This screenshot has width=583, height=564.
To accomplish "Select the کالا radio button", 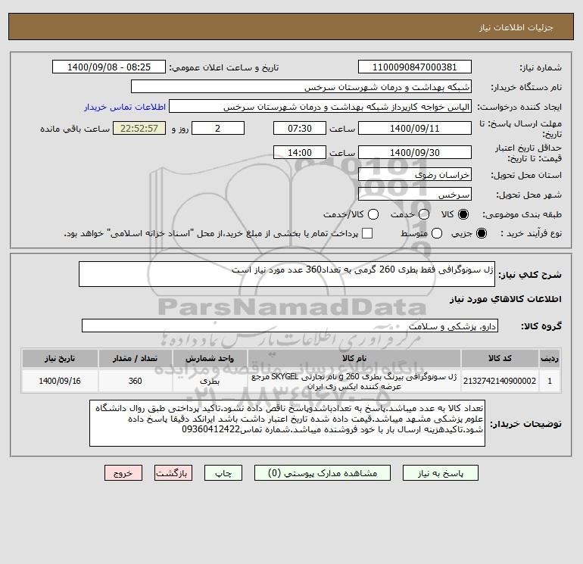I will 463,214.
